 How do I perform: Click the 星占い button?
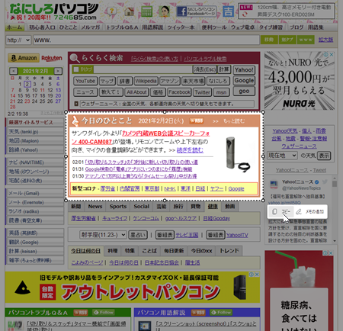[x=138, y=235]
